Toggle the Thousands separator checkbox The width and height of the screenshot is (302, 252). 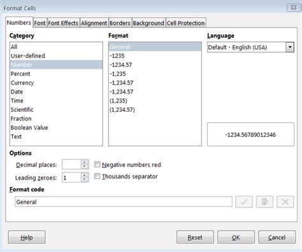(97, 176)
